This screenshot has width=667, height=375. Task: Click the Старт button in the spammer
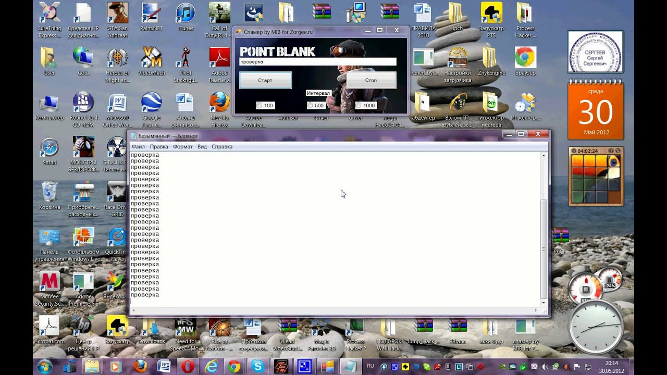point(265,80)
